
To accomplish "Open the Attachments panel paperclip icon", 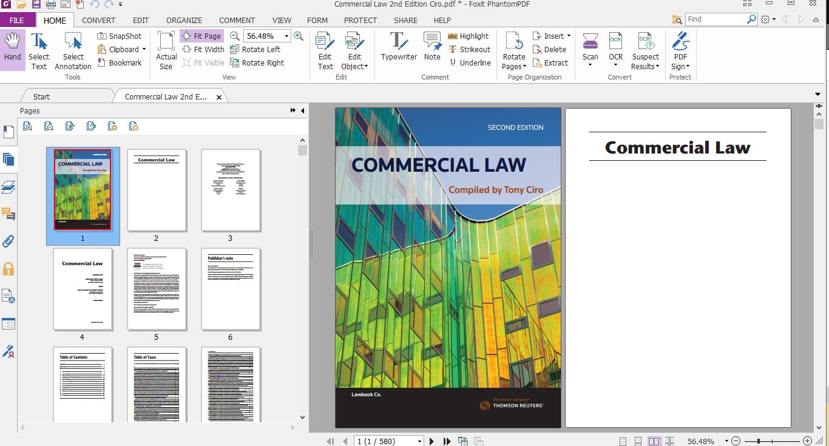I will pyautogui.click(x=8, y=242).
